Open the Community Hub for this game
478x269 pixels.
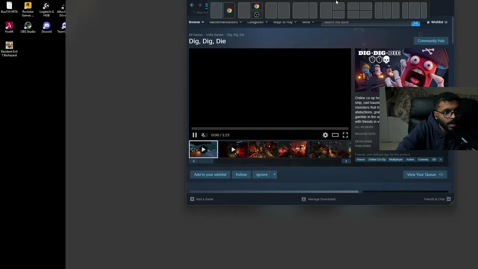click(431, 41)
